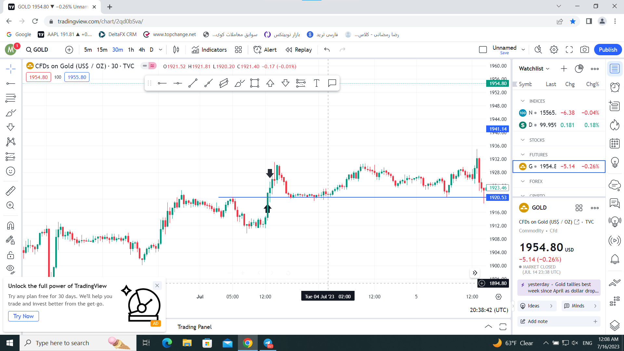The height and width of the screenshot is (351, 624).
Task: Hide all drawings with eye icon
Action: [10, 269]
